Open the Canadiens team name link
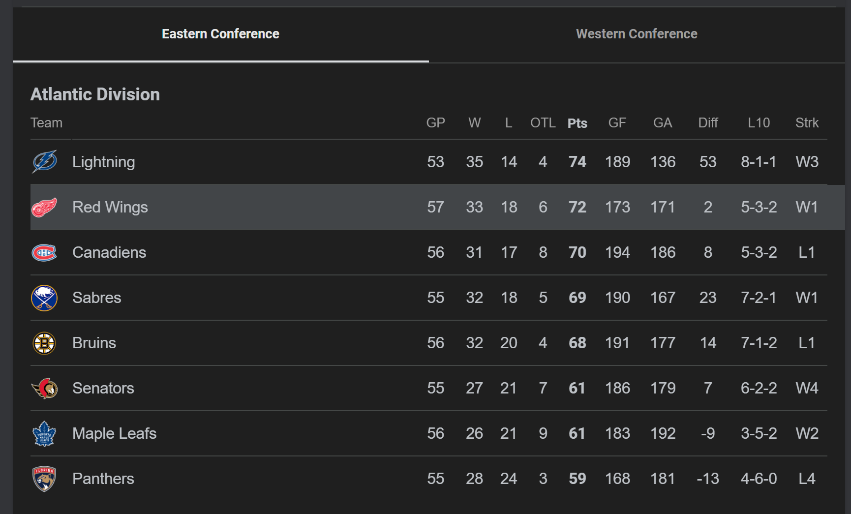Viewport: 851px width, 514px height. pyautogui.click(x=109, y=252)
